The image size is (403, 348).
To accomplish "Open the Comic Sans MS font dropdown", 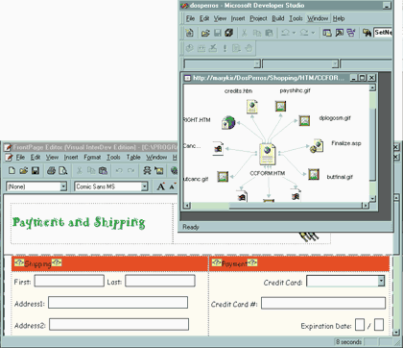I will (144, 186).
